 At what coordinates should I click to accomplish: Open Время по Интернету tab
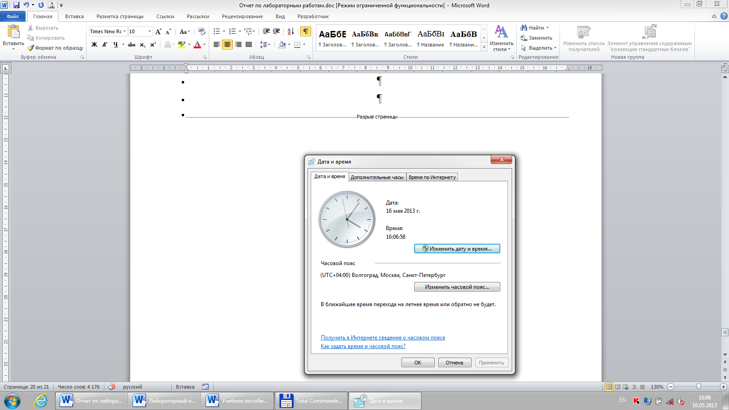pos(432,177)
